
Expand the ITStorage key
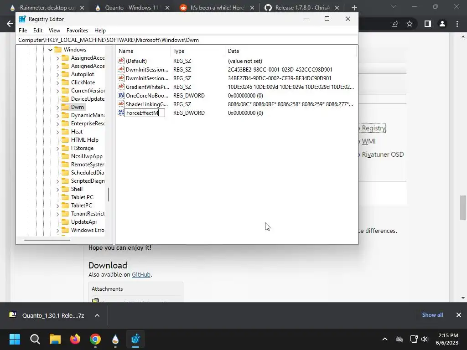(x=58, y=148)
